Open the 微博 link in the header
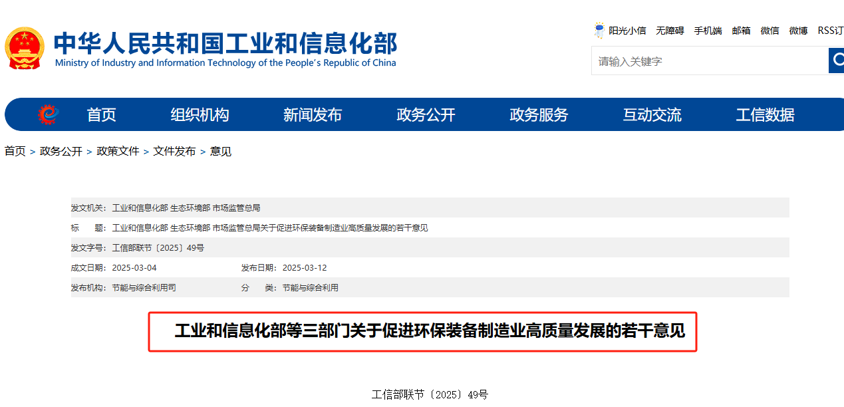The height and width of the screenshot is (407, 844). click(798, 31)
